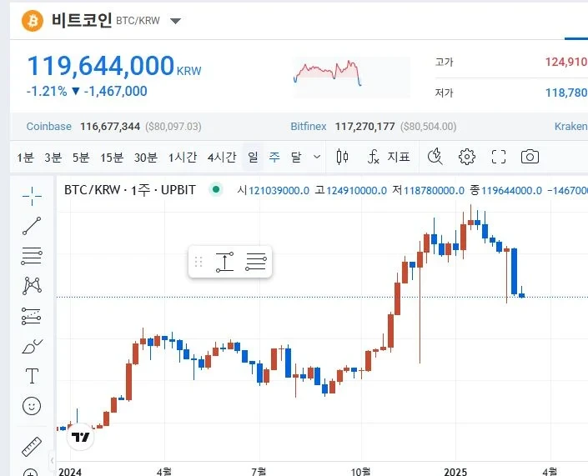This screenshot has height=476, width=588.
Task: Select the 주 weekly interval
Action: pyautogui.click(x=274, y=157)
